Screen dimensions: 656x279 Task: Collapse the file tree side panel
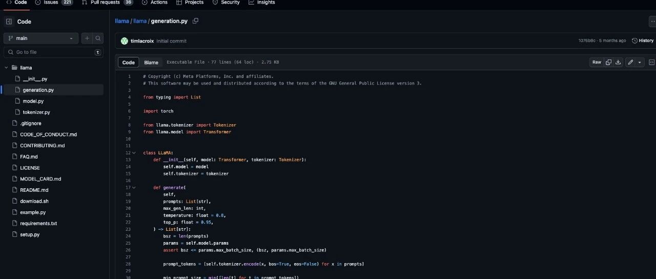pyautogui.click(x=9, y=22)
